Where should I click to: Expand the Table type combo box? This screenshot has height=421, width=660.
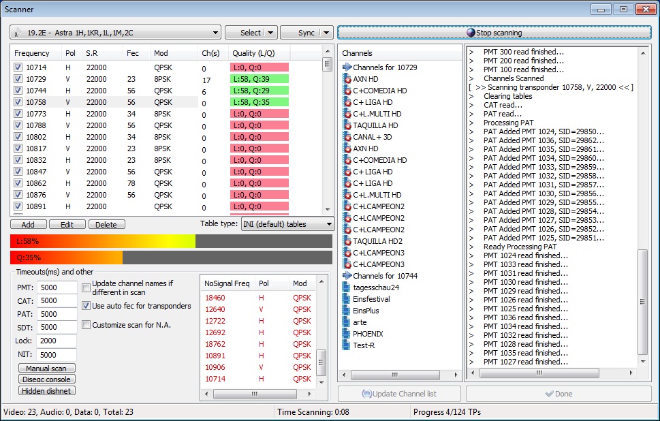click(329, 224)
